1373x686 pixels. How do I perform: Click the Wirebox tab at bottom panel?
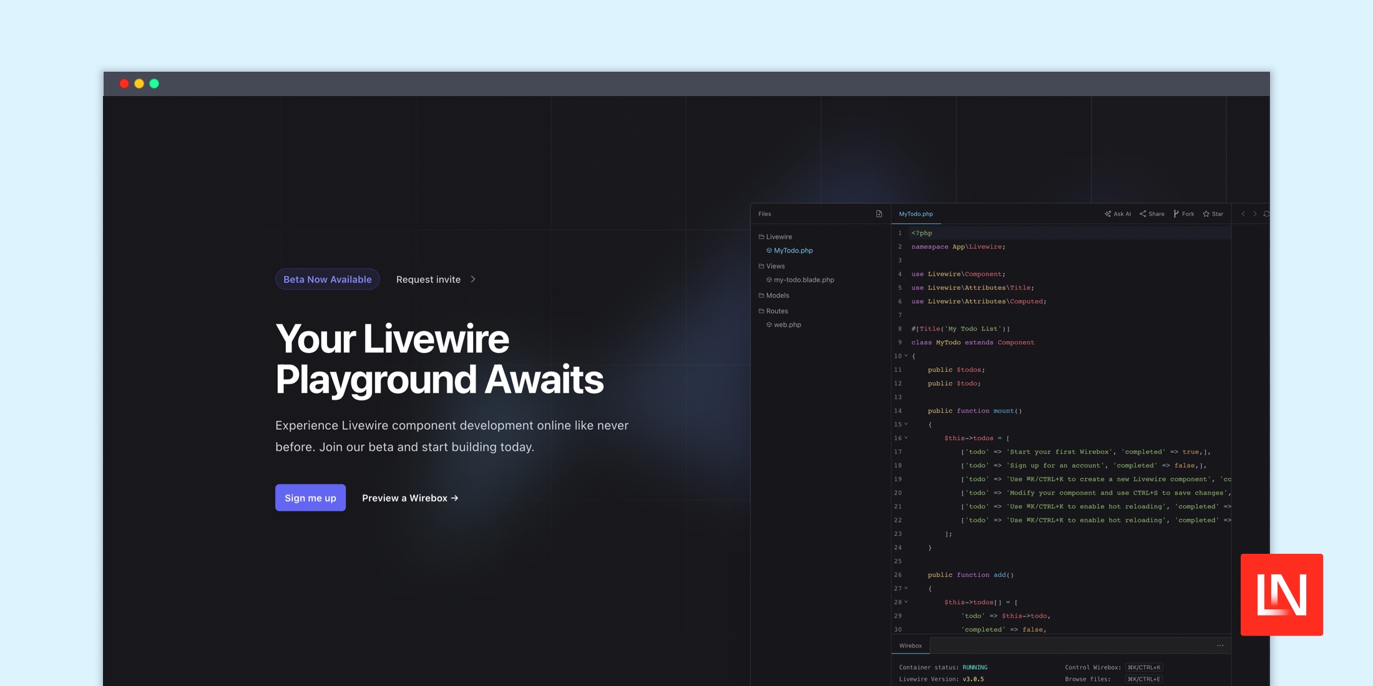click(911, 645)
